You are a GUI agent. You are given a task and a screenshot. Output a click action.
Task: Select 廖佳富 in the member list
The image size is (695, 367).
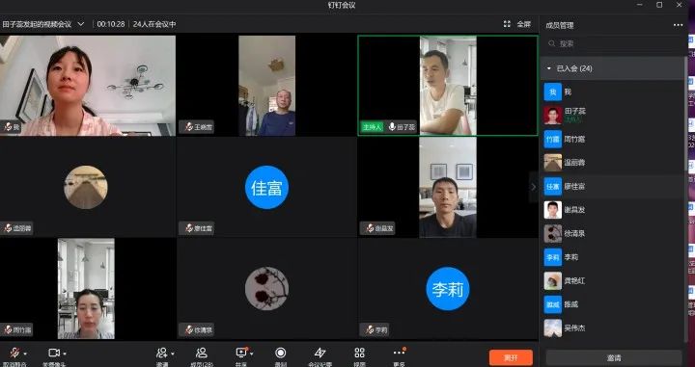pyautogui.click(x=612, y=187)
